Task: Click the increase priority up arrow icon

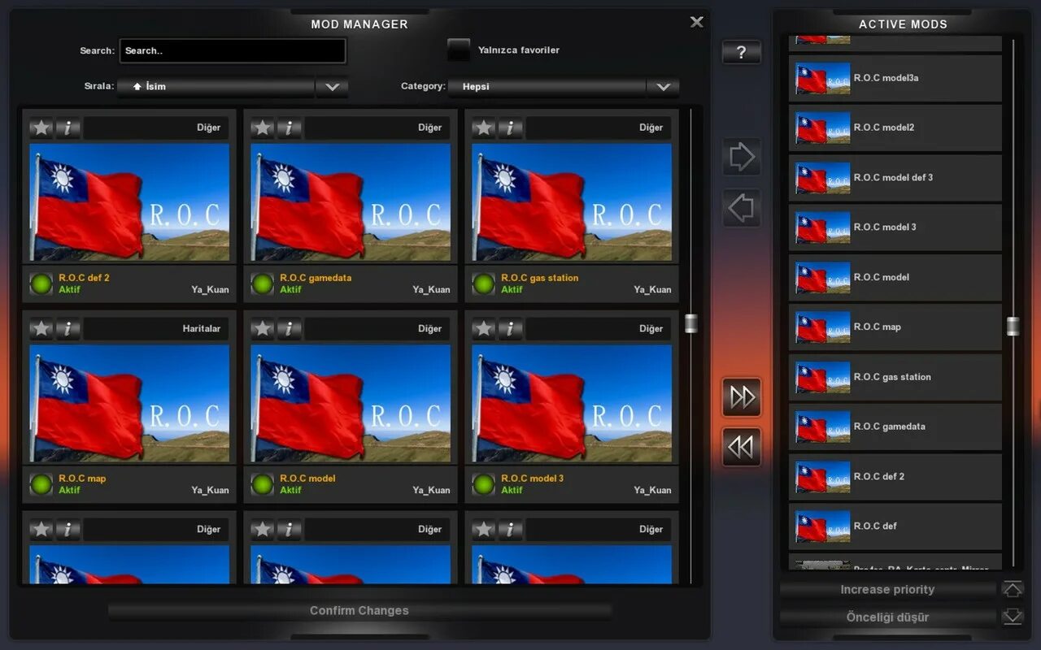Action: (x=1012, y=589)
